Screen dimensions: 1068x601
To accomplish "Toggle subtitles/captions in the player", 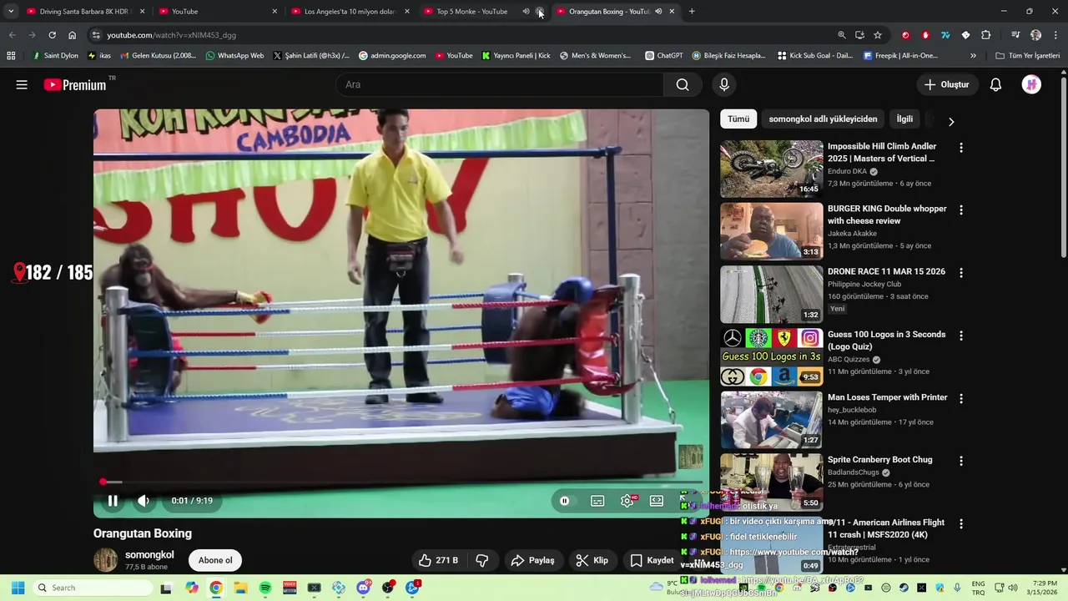I will (597, 501).
